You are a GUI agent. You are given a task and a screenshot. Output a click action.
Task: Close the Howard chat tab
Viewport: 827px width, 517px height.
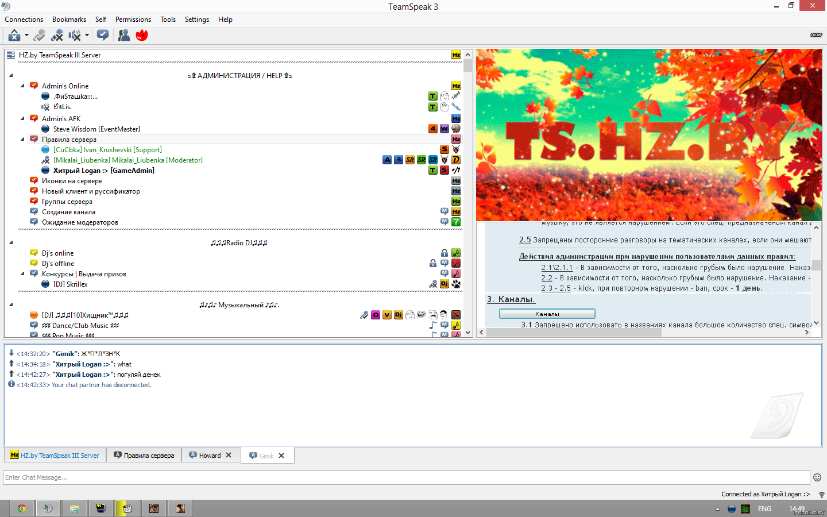coord(229,456)
